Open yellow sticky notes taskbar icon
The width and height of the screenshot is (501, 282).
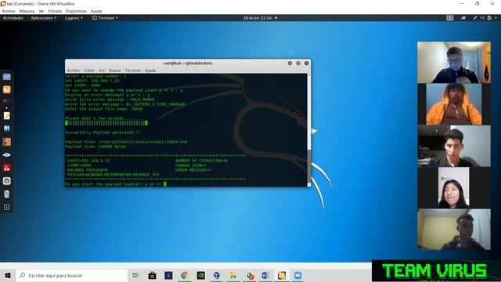pos(282,275)
